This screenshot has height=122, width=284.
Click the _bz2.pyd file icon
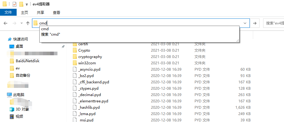click(75, 76)
